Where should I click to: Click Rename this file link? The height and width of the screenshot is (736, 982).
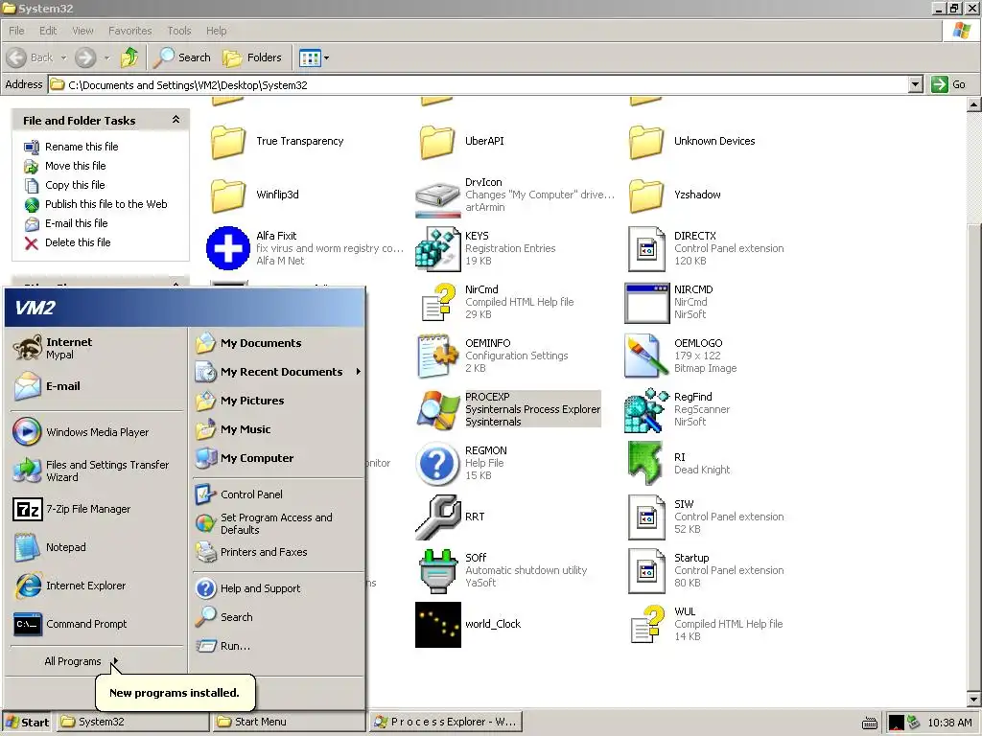tap(82, 147)
